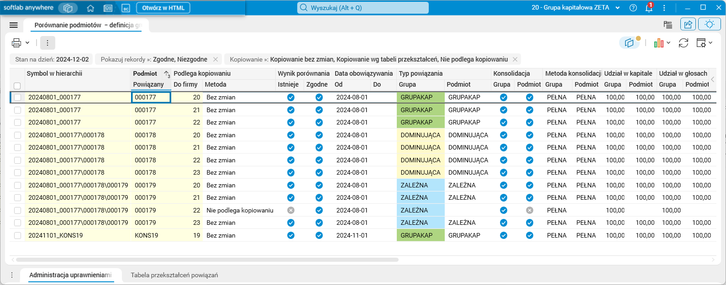Sort by the Podmiot column header
The height and width of the screenshot is (285, 726).
click(x=145, y=73)
